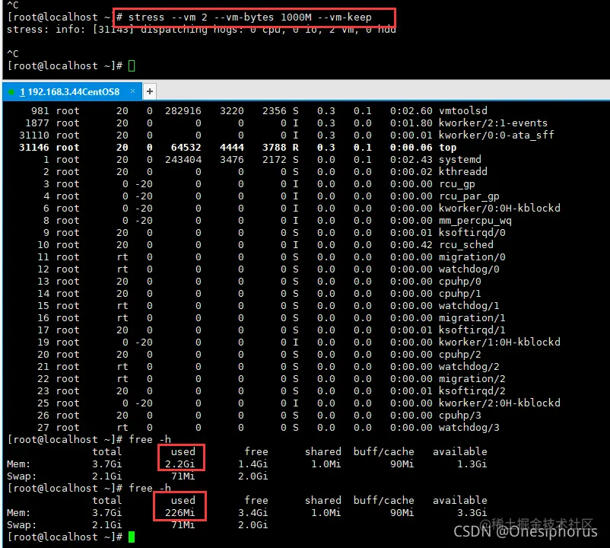Click the 3.3Gi available memory value

(x=472, y=512)
